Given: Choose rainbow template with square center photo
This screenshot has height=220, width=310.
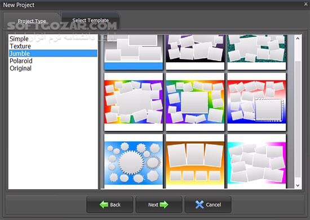Looking at the screenshot, I should click(x=195, y=102).
